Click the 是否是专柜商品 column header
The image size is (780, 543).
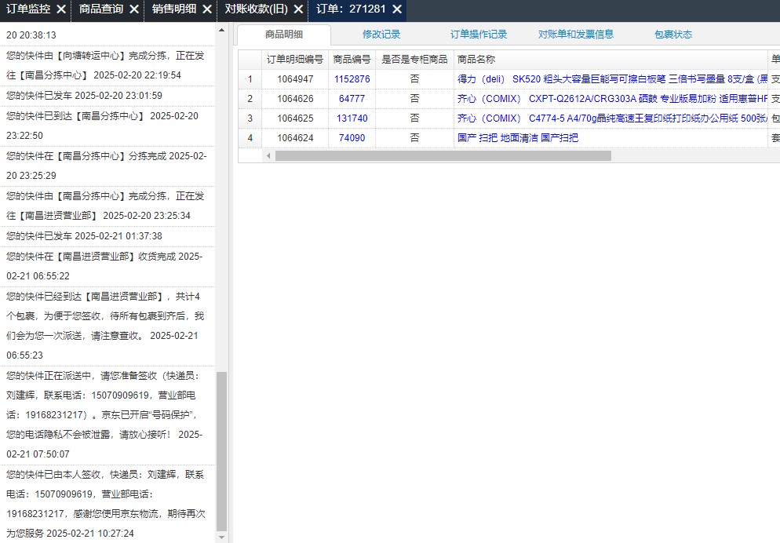414,60
